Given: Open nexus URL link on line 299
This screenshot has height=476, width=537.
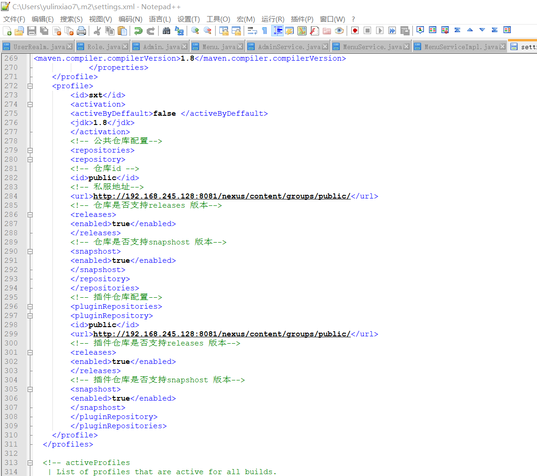Looking at the screenshot, I should coord(222,334).
